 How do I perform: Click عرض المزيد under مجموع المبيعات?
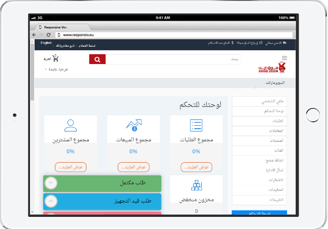(x=134, y=167)
